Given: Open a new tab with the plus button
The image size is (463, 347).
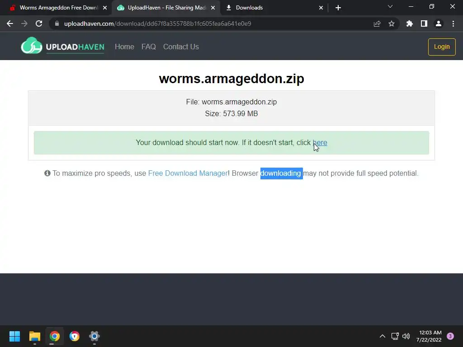Looking at the screenshot, I should pyautogui.click(x=338, y=8).
